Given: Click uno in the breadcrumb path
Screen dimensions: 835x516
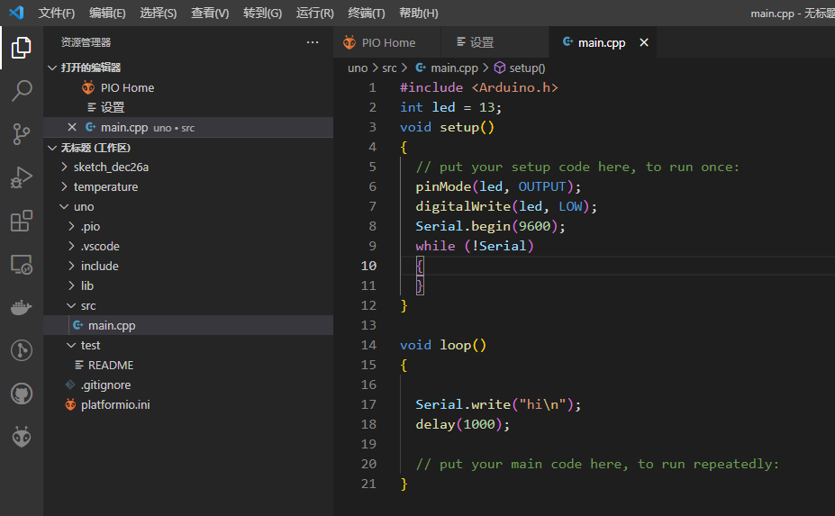Looking at the screenshot, I should click(358, 68).
